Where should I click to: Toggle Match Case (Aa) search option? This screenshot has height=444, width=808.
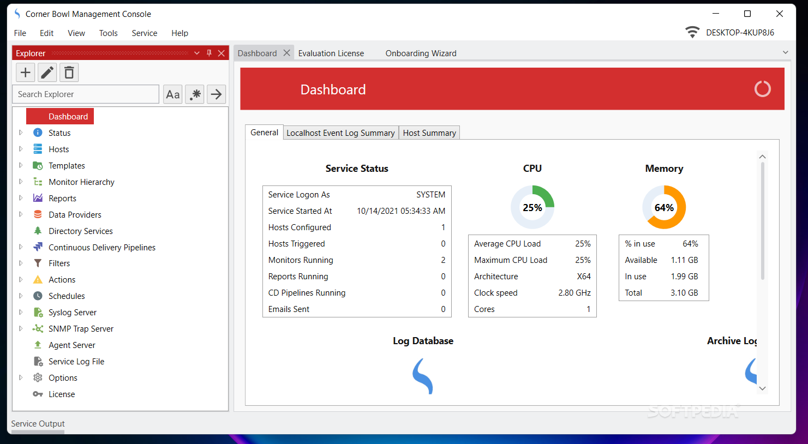click(x=173, y=94)
